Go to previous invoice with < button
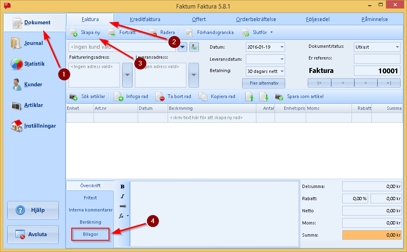Viewport: 407px width, 252px height. coord(343,83)
